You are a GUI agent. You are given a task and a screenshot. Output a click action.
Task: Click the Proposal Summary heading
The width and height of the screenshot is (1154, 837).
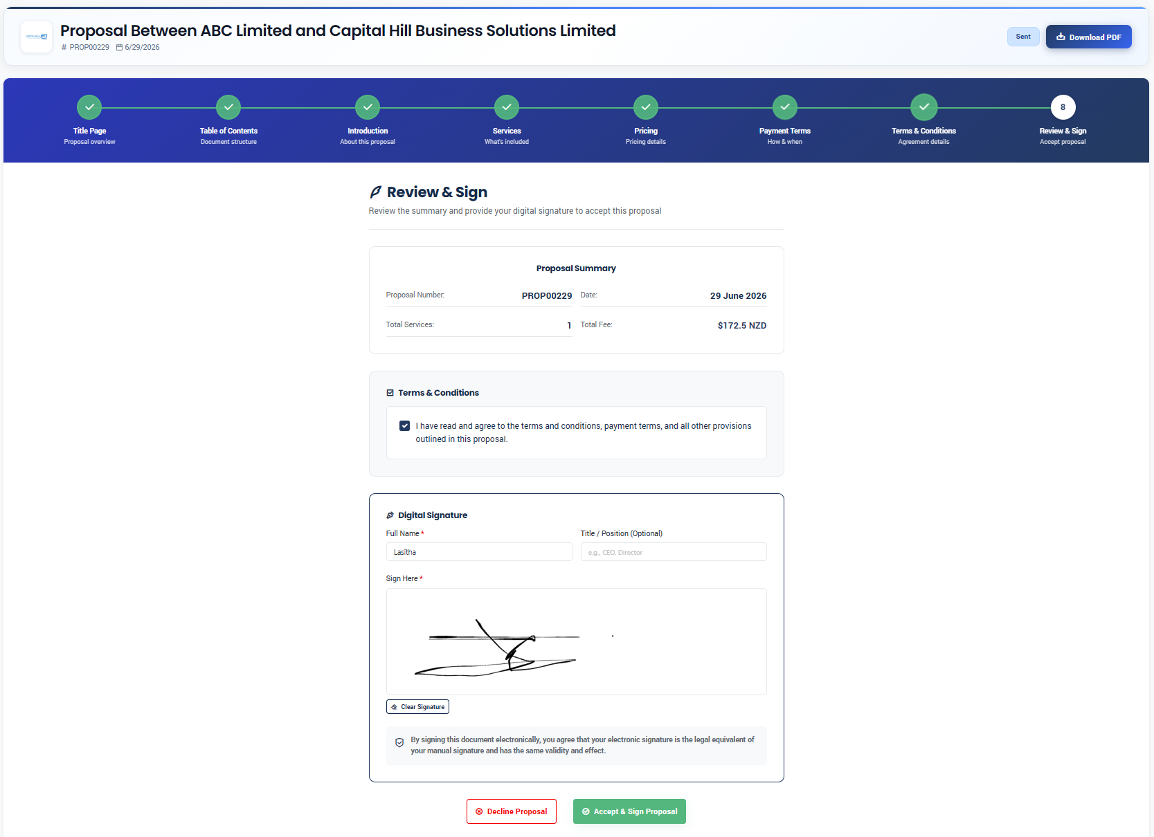coord(576,268)
